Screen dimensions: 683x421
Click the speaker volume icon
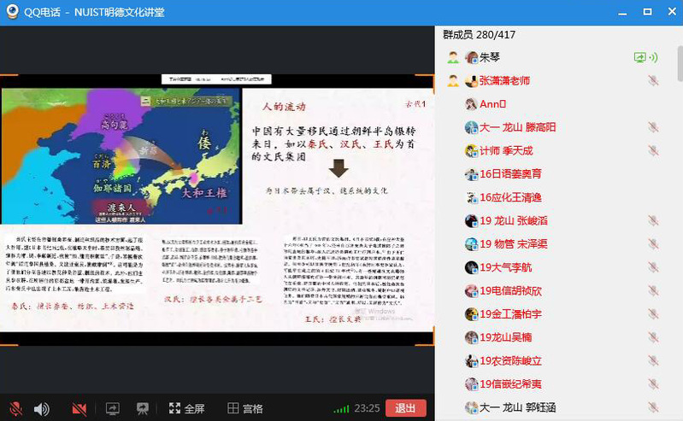(x=41, y=408)
